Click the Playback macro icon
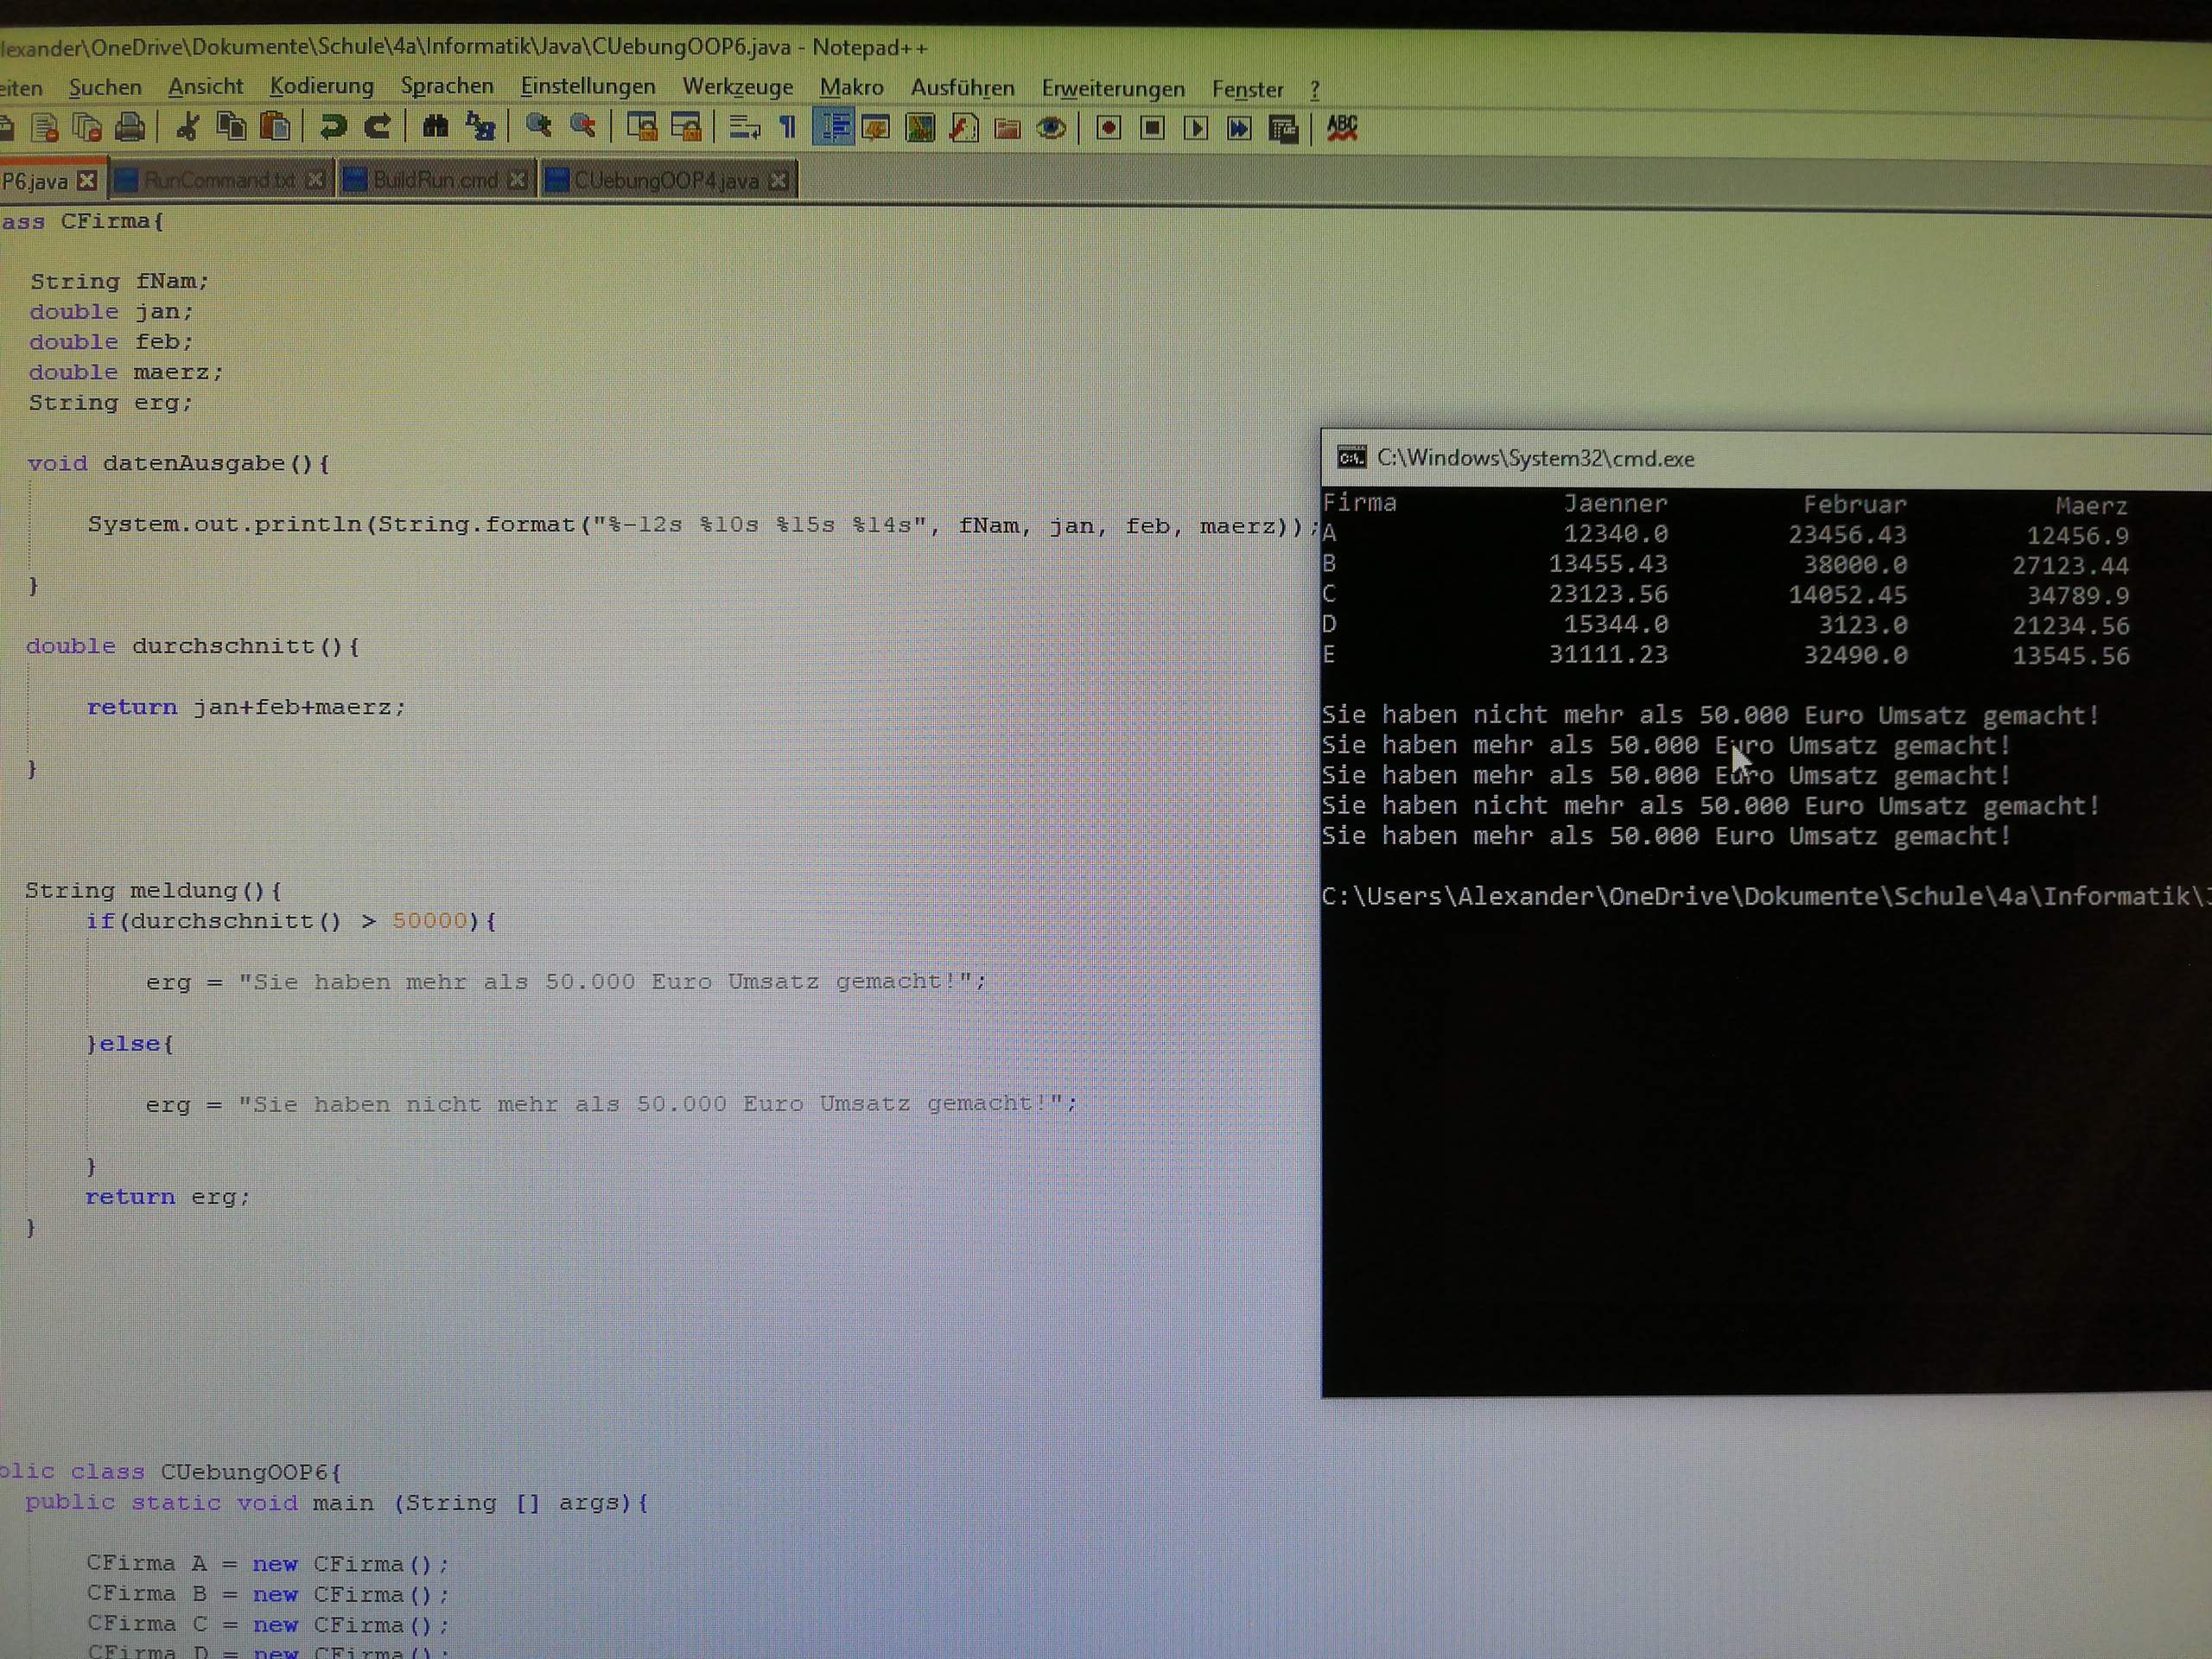This screenshot has height=1659, width=2212. click(1195, 128)
